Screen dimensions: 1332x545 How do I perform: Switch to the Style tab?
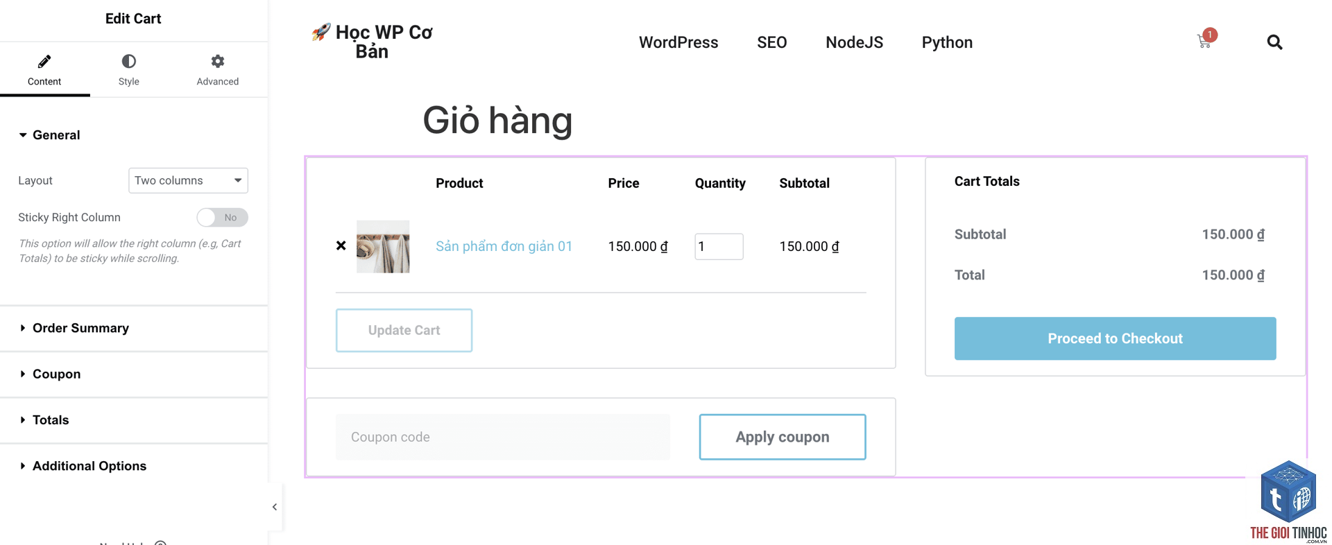[128, 70]
